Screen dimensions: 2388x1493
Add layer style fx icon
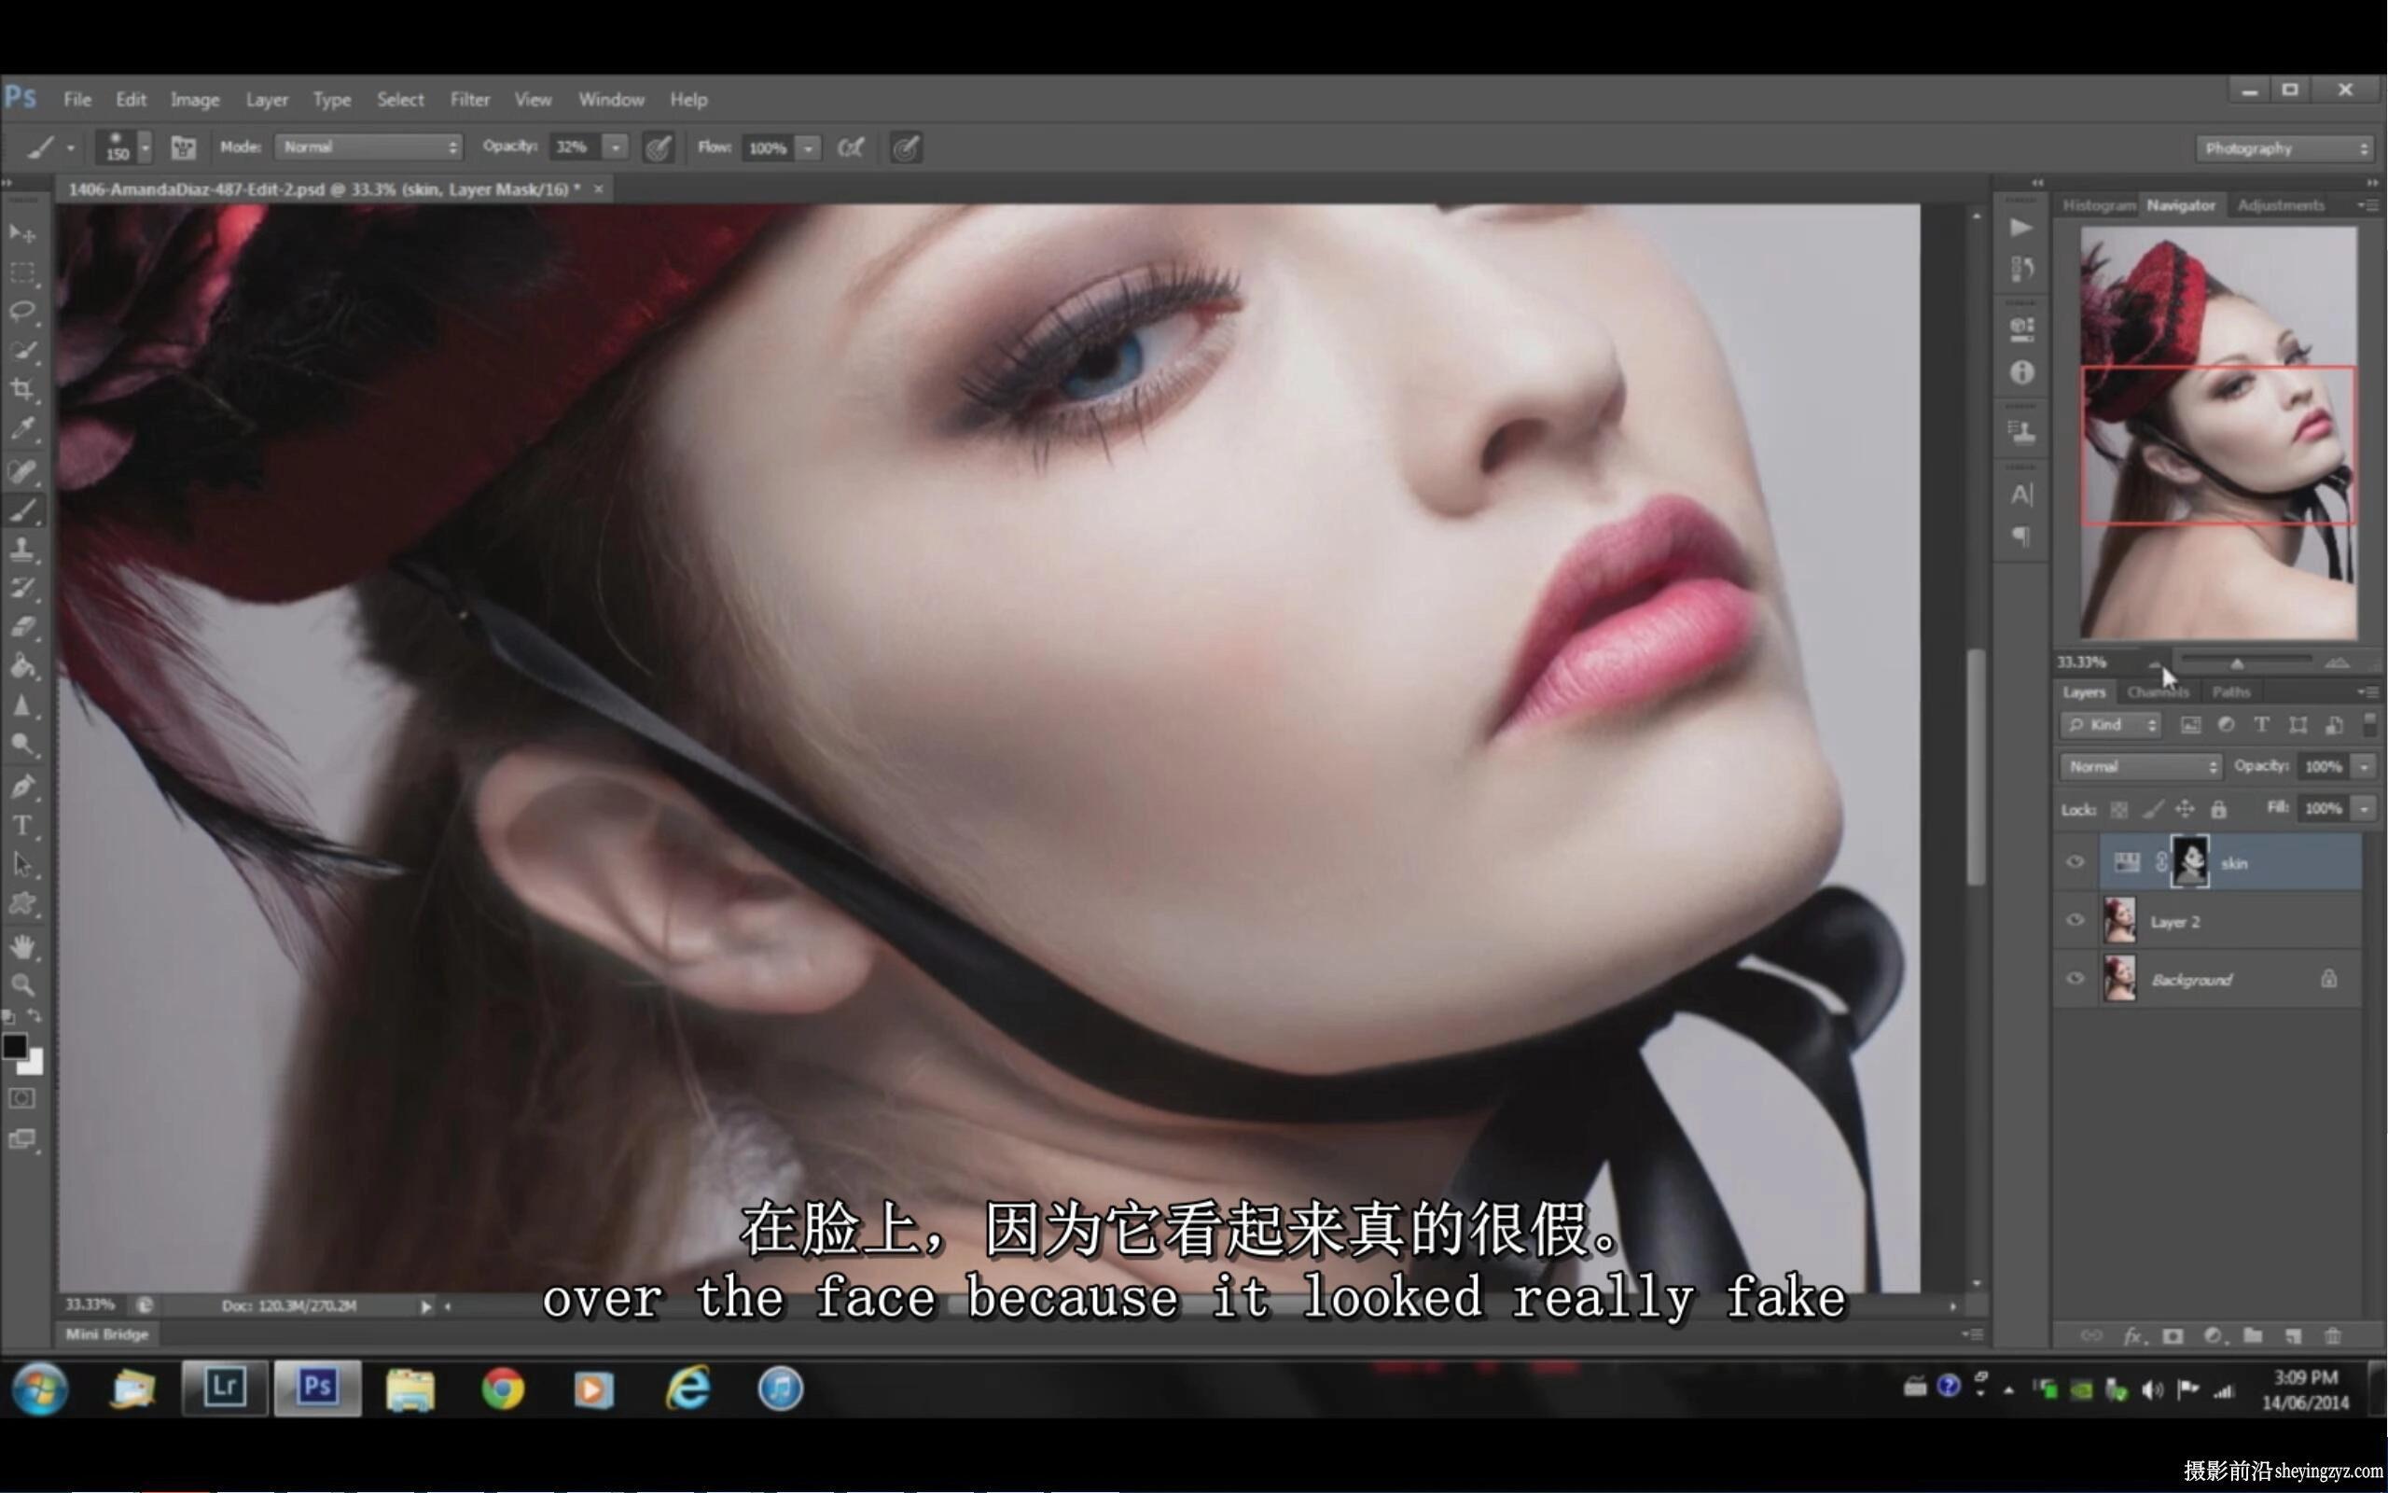tap(2133, 1336)
